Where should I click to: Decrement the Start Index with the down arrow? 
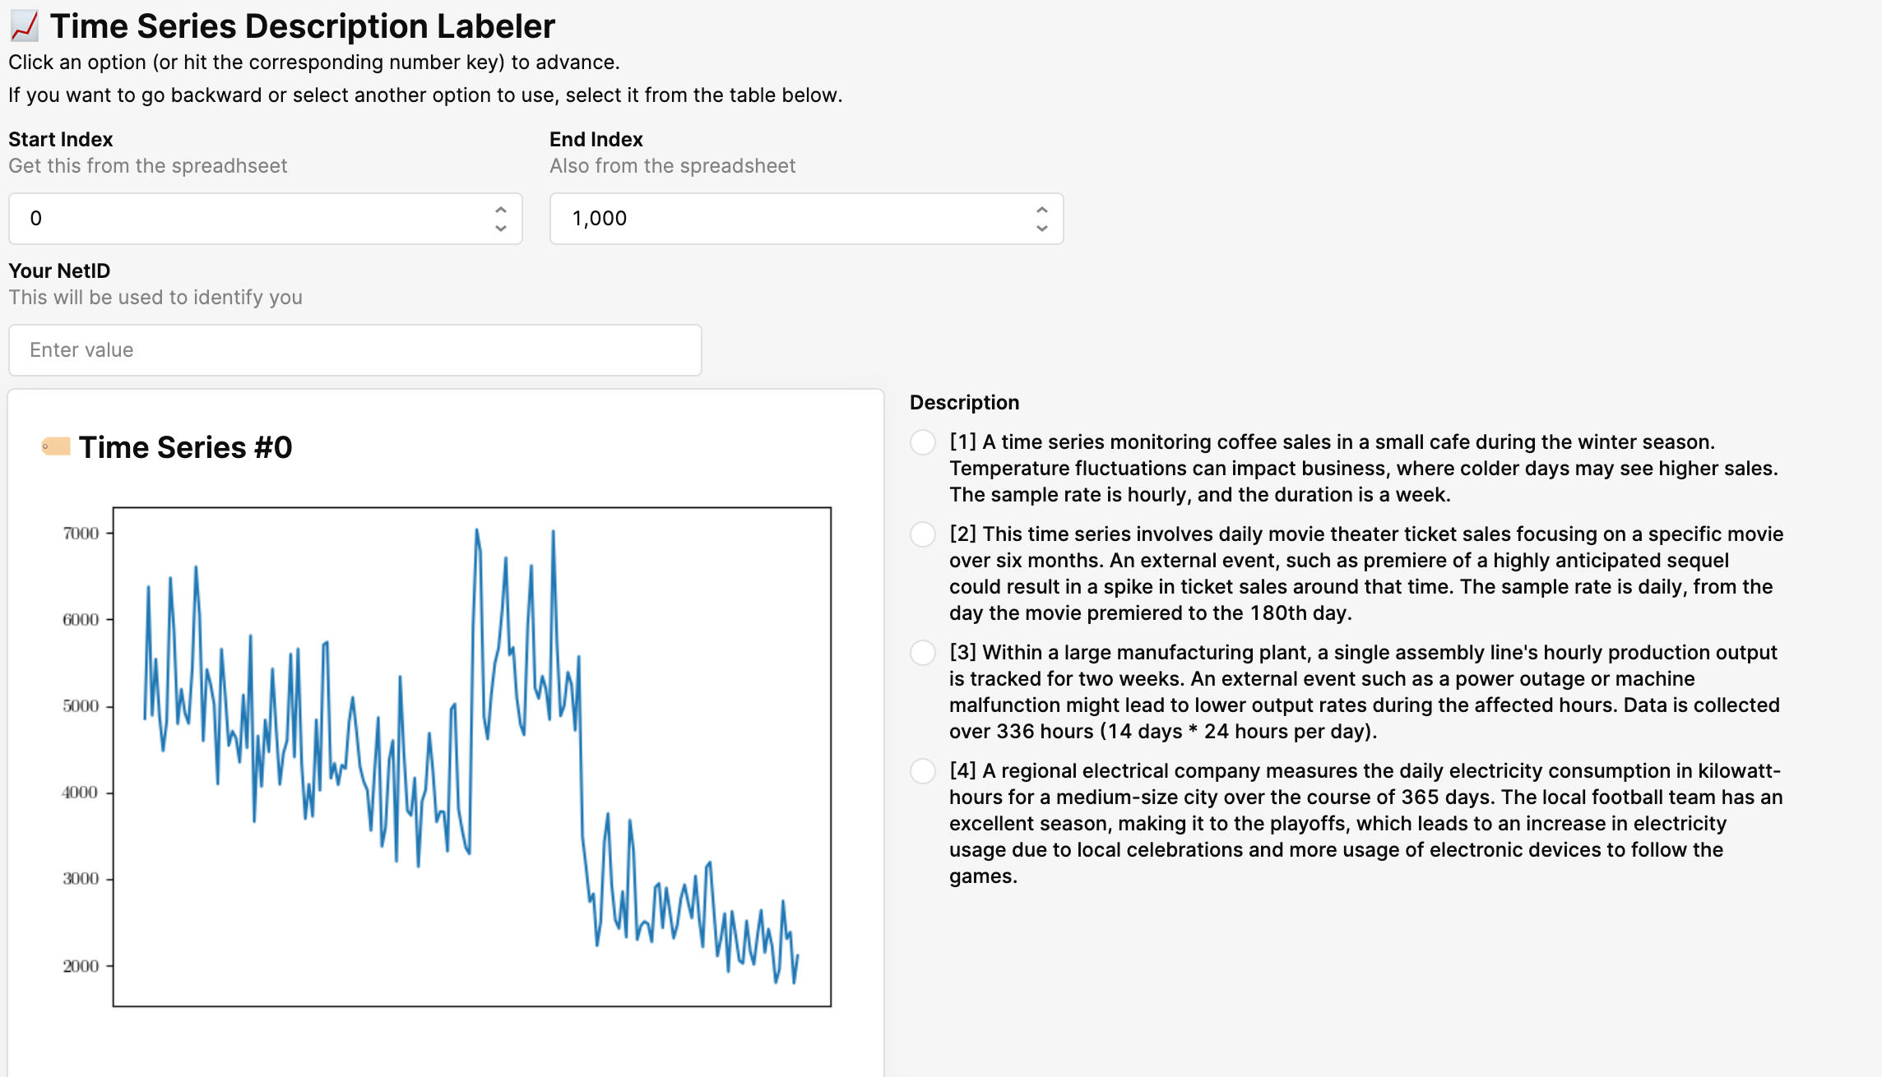point(500,229)
